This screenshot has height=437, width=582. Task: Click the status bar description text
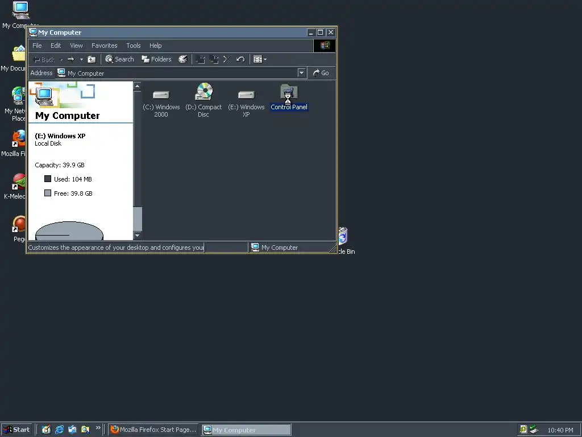tap(116, 248)
